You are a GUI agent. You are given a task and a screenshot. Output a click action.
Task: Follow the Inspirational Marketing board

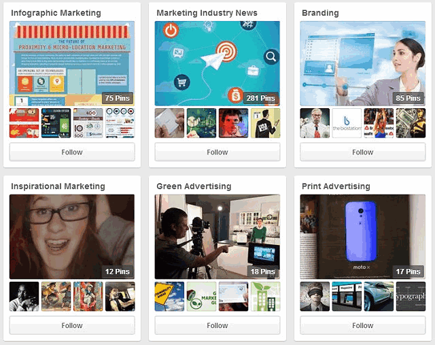72,325
